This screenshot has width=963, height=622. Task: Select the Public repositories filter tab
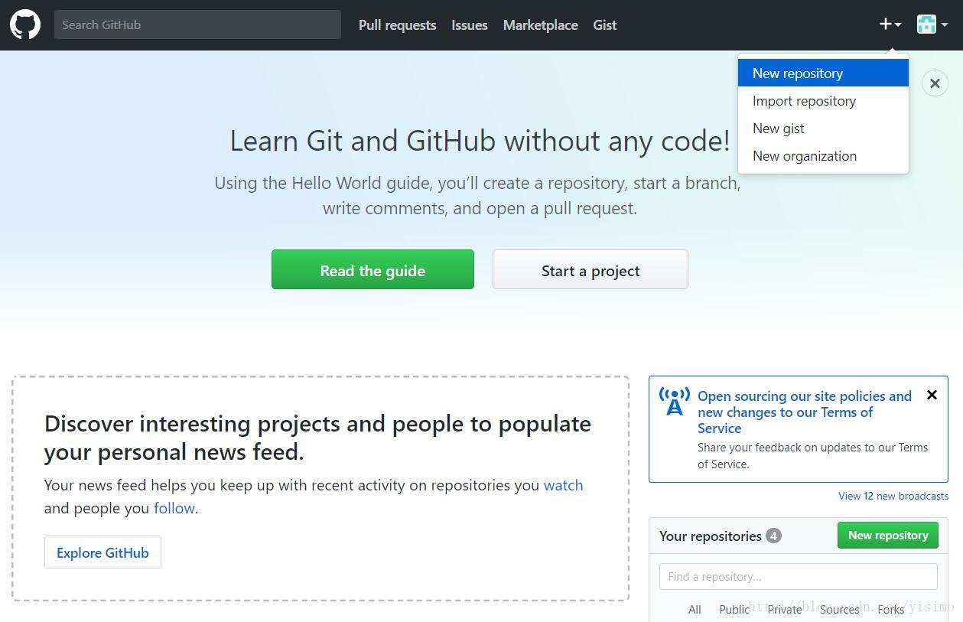pos(734,609)
